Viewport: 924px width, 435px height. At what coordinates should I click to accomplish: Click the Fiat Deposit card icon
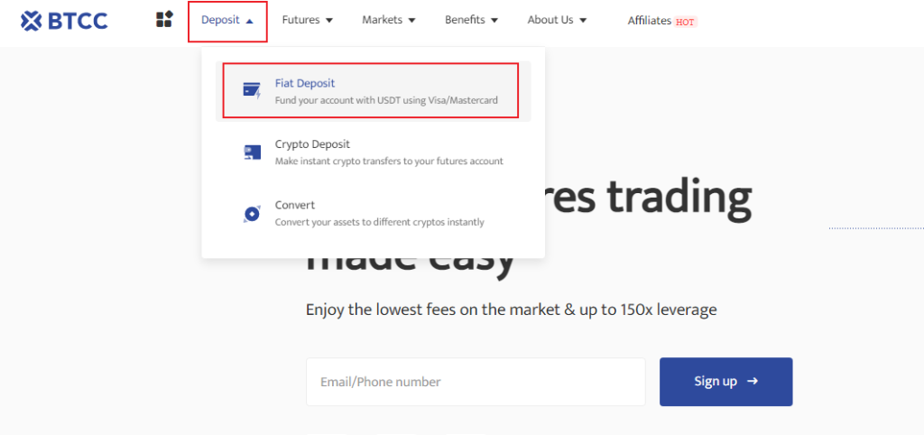pyautogui.click(x=252, y=91)
